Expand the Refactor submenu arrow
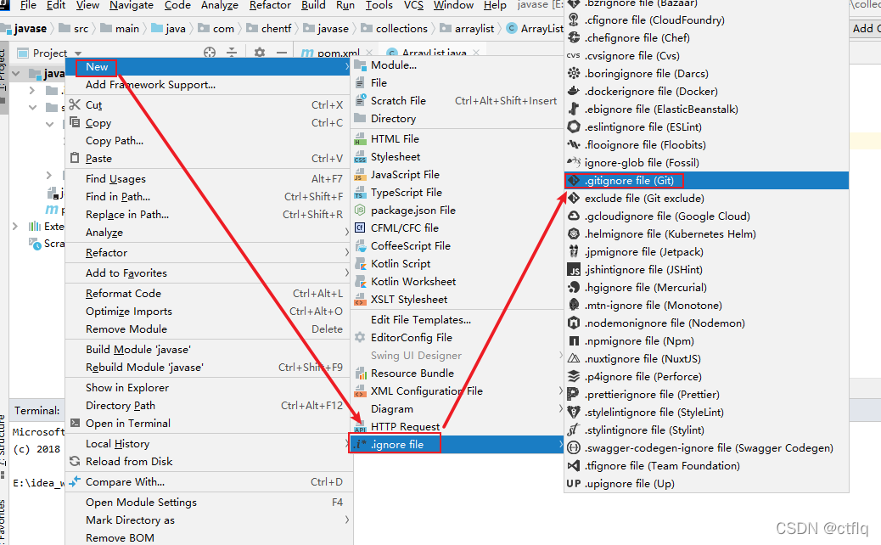Screen dimensions: 881x545 346,252
